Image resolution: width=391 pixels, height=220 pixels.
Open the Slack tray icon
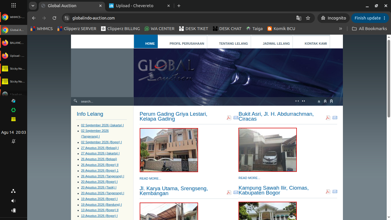pyautogui.click(x=13, y=101)
